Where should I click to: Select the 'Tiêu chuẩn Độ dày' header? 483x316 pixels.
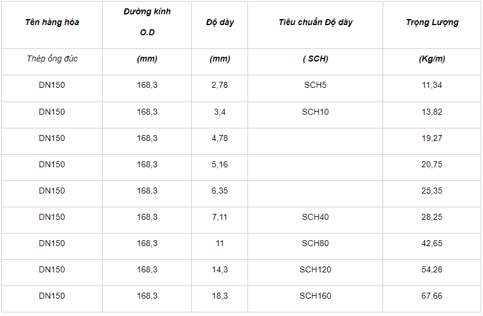(x=315, y=22)
